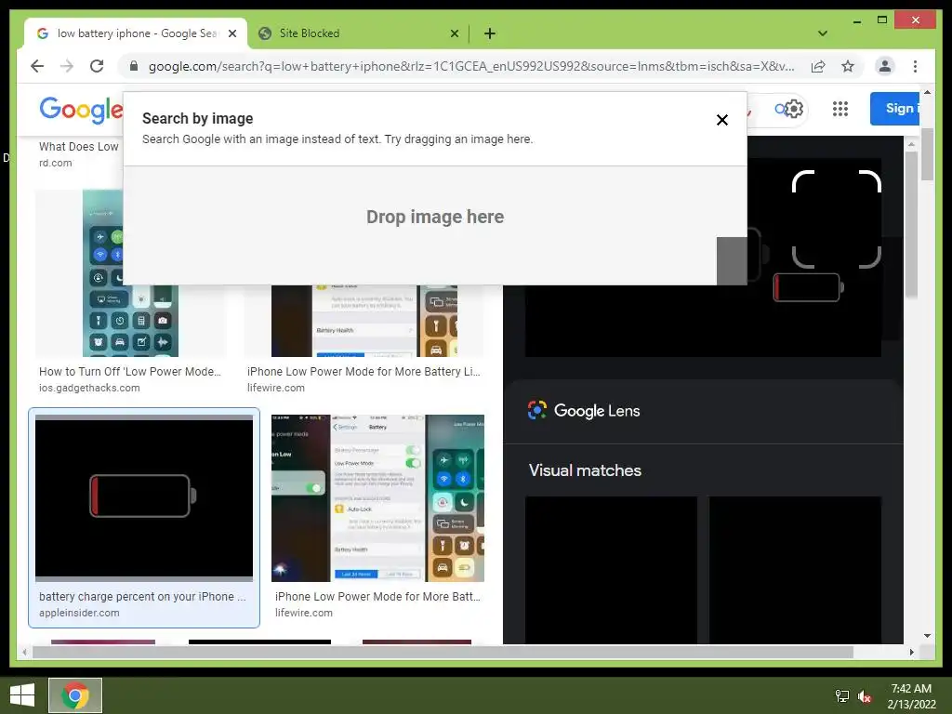This screenshot has height=714, width=952.
Task: Open a new browser tab
Action: [x=490, y=33]
